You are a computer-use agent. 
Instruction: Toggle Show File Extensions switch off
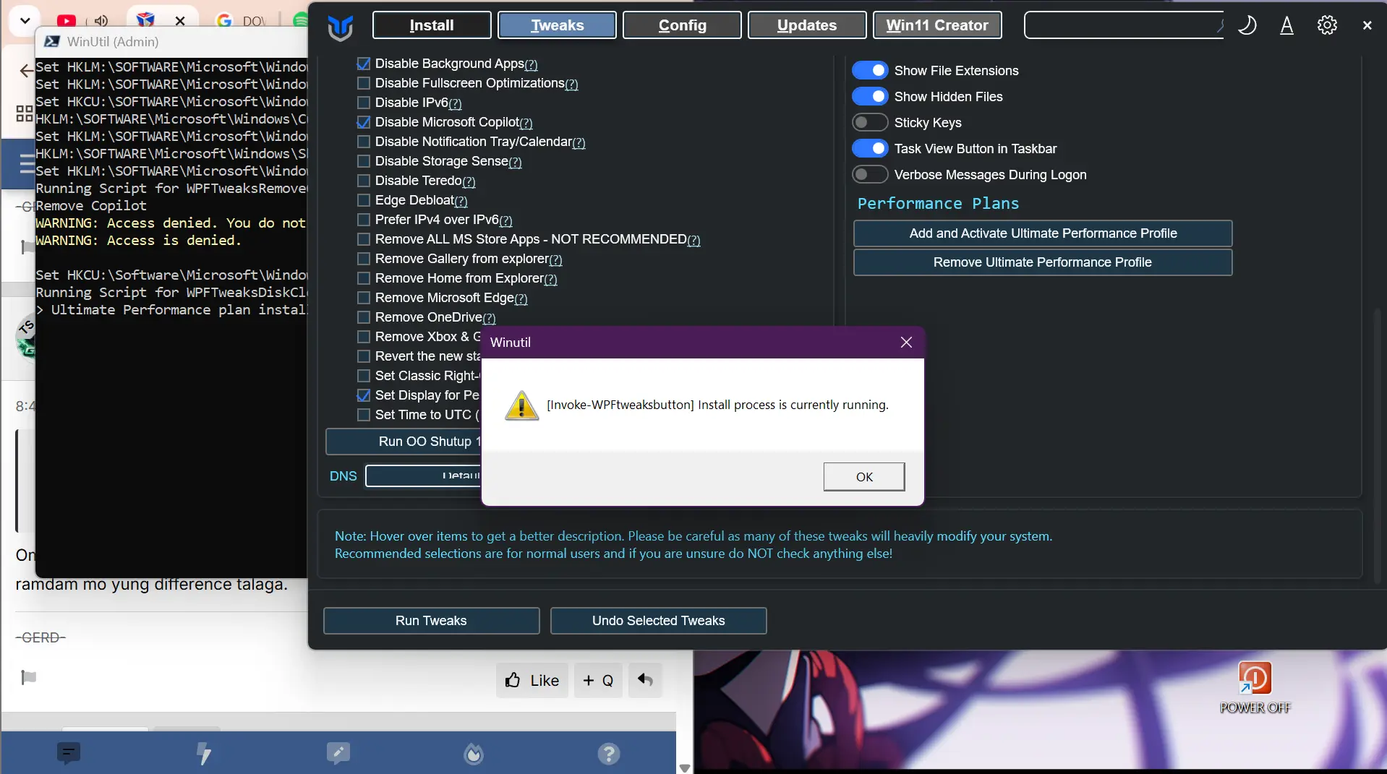pos(869,70)
